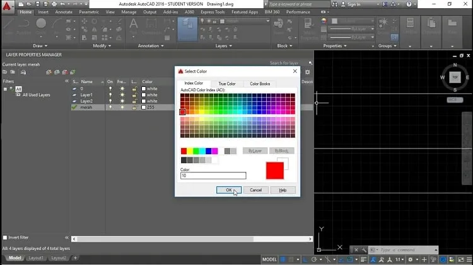Viewport: 473px width, 265px height.
Task: Toggle the light bulb On for Layer1
Action: pos(110,95)
